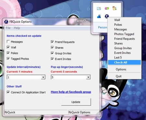Select Wall in the tray context menu

point(124,20)
